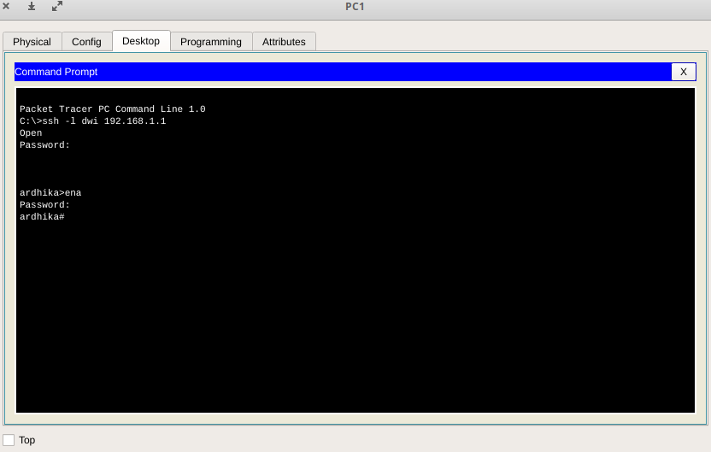Click the PC1 window title
711x452 pixels.
[x=355, y=7]
